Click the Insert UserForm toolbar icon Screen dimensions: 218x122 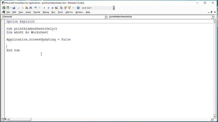click(8, 8)
